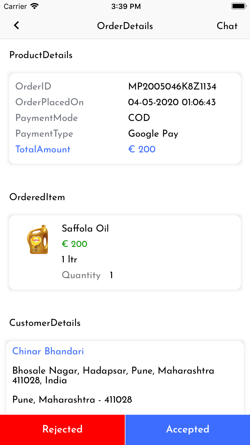Tap the € 200 total amount value
Image resolution: width=250 pixels, height=445 pixels.
[142, 149]
